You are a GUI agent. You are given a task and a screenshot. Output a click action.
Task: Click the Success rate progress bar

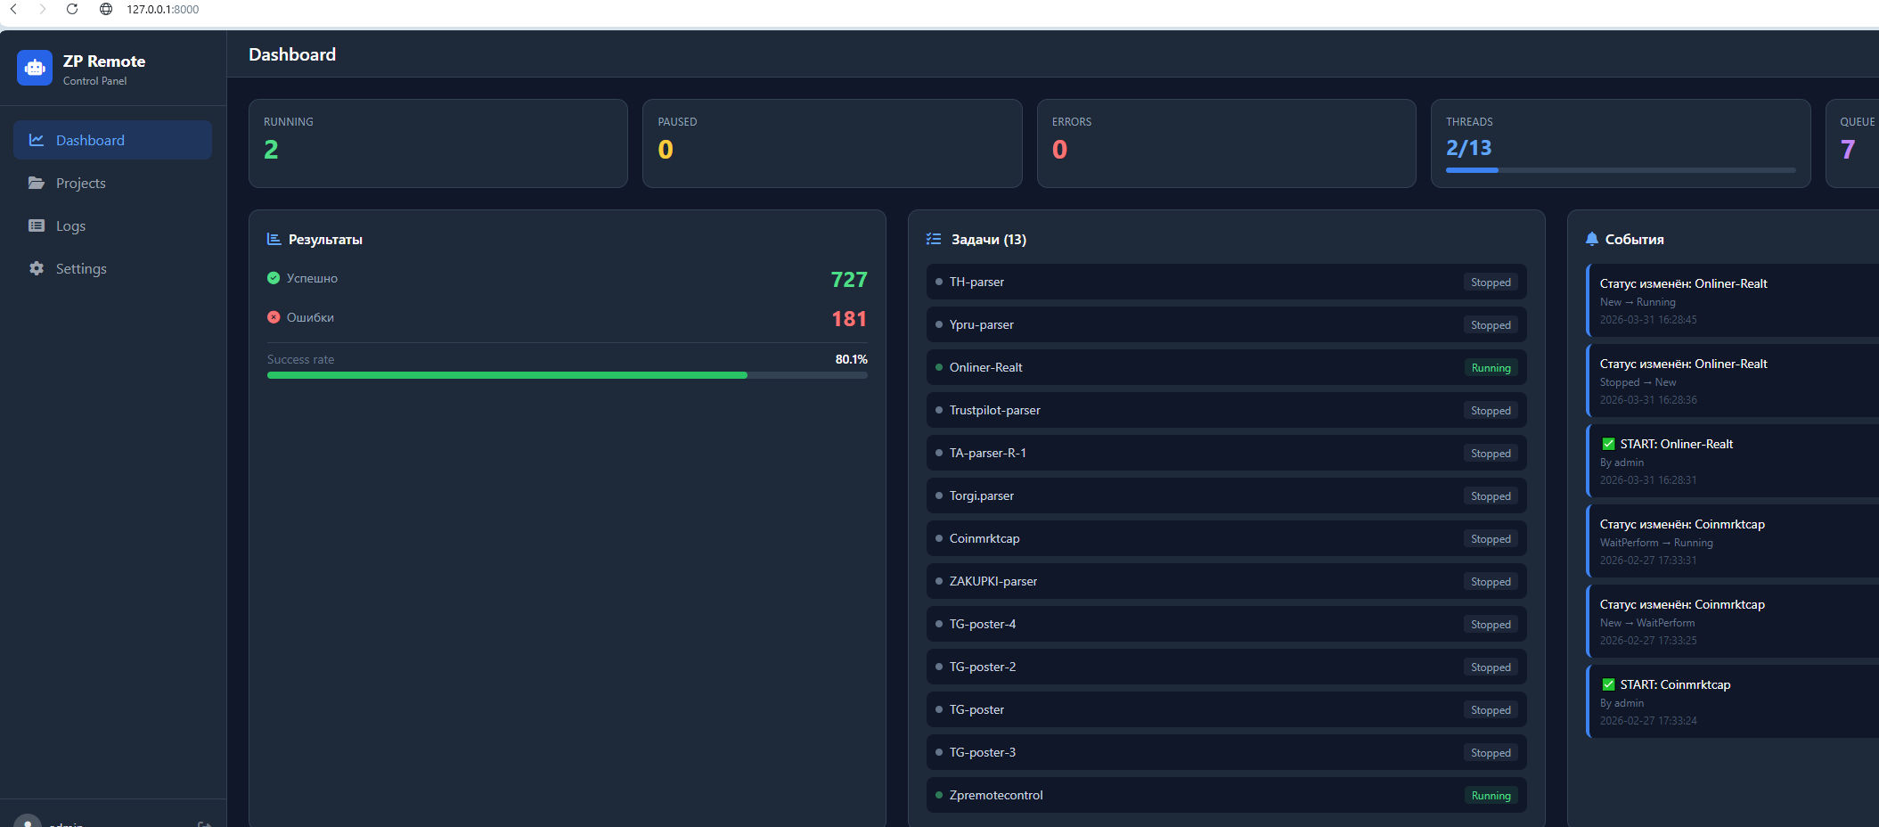(567, 375)
